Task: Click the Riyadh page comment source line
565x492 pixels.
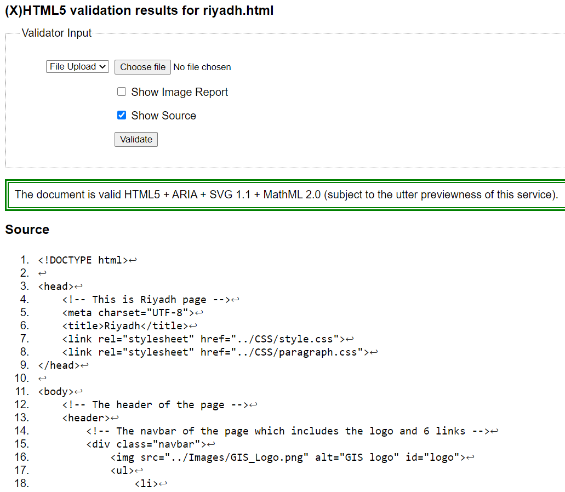Action: point(146,299)
